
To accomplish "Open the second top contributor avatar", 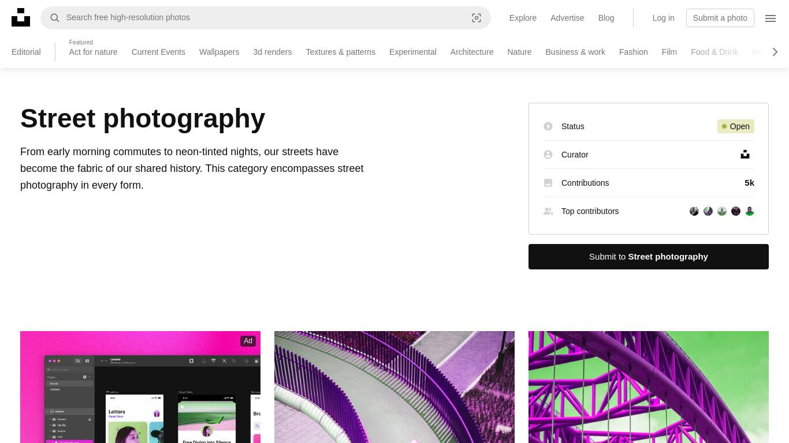I will point(708,211).
